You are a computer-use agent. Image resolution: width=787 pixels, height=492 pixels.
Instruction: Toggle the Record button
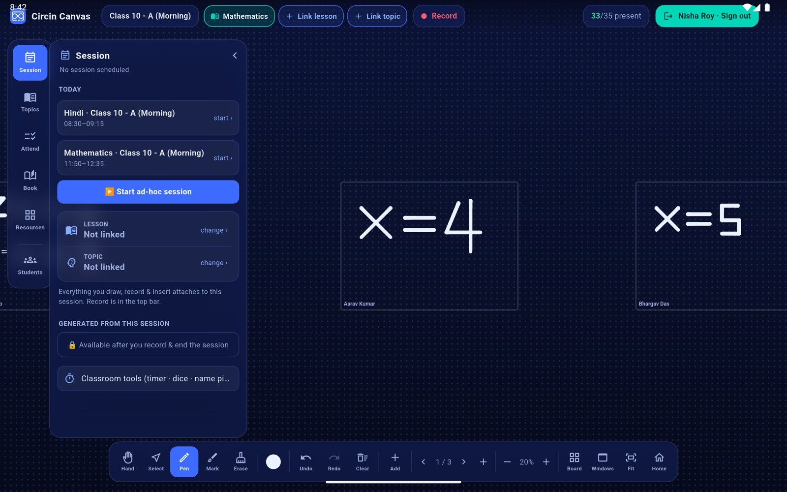(439, 16)
